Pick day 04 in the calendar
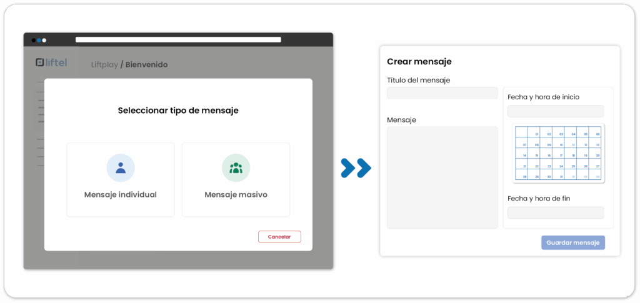The image size is (640, 303). click(571, 132)
